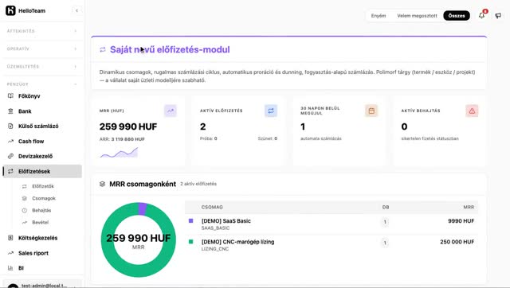The width and height of the screenshot is (510, 288).
Task: Expand the OPERATÍV sidebar section
Action: (x=41, y=49)
